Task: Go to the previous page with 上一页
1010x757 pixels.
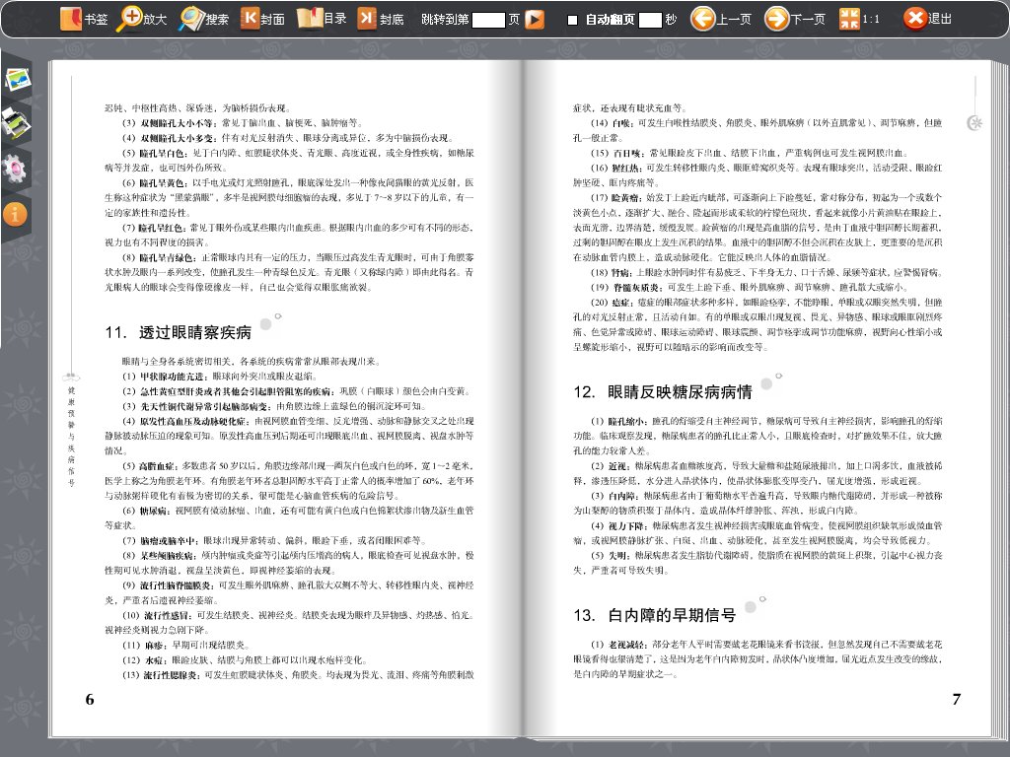Action: 721,19
